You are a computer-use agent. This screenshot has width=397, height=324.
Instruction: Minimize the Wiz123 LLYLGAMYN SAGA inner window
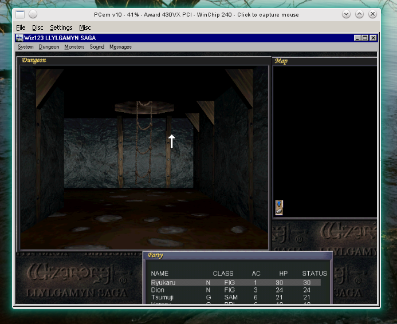[357, 38]
